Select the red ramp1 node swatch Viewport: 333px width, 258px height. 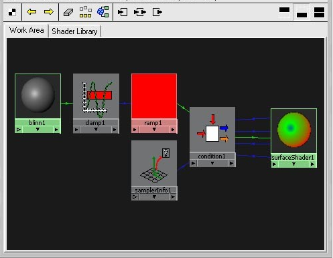point(154,96)
